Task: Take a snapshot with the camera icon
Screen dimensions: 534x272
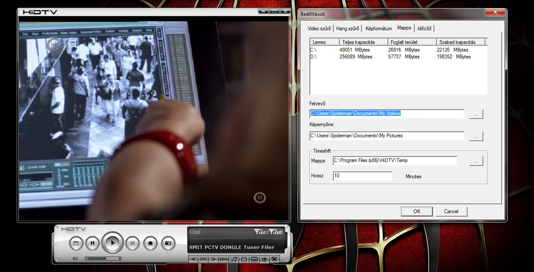Action: pos(168,243)
